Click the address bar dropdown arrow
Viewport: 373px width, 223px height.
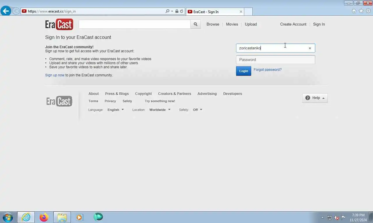click(172, 11)
